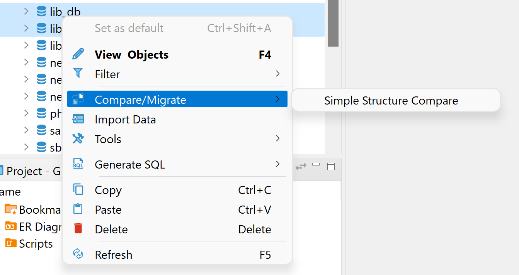Select View Objects from the context menu
This screenshot has width=519, height=275.
131,54
